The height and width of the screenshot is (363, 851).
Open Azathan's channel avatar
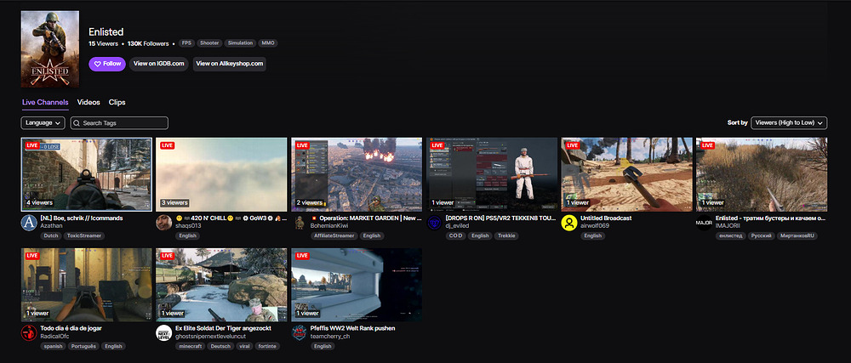pos(29,223)
